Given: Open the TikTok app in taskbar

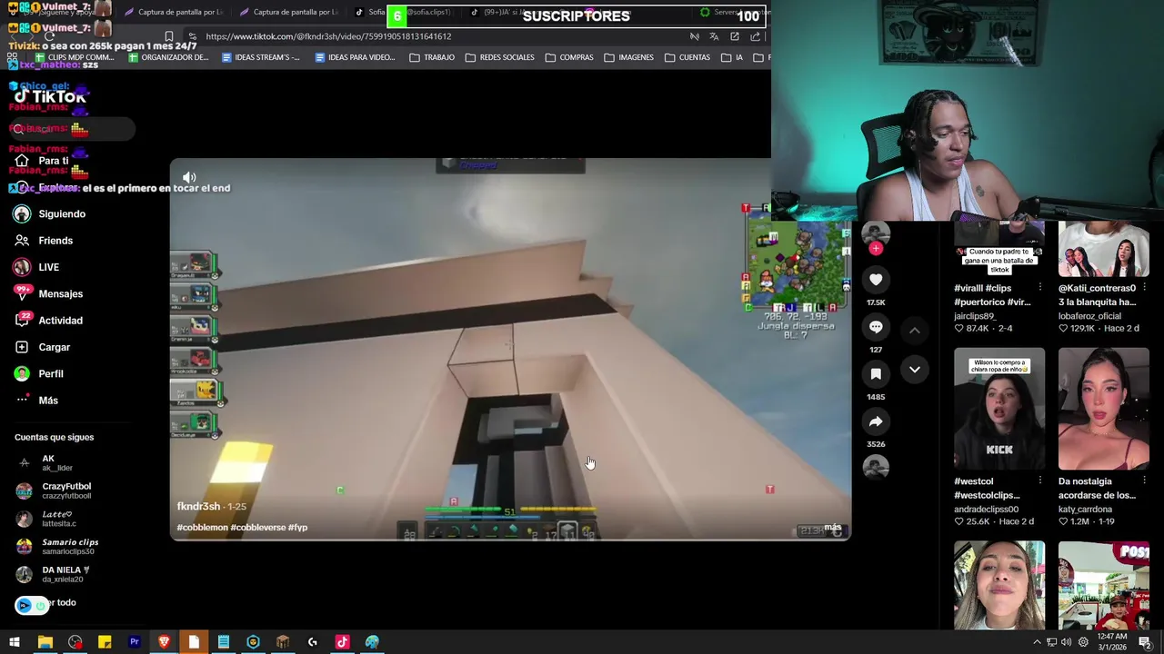Looking at the screenshot, I should (x=342, y=642).
